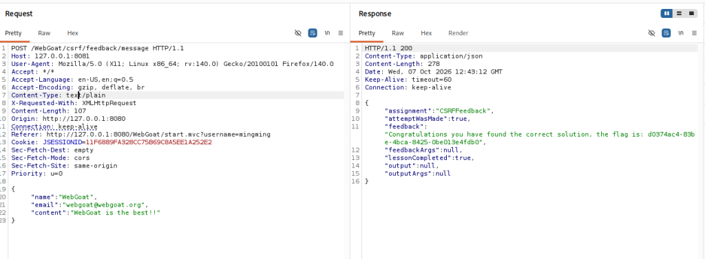This screenshot has width=705, height=259.
Task: Click the Origin header line
Action: [68, 118]
